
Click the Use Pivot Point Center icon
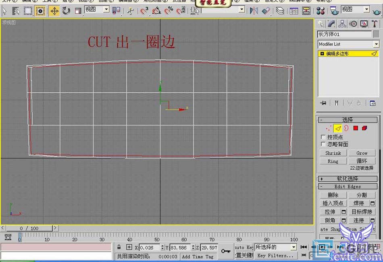[116, 11]
